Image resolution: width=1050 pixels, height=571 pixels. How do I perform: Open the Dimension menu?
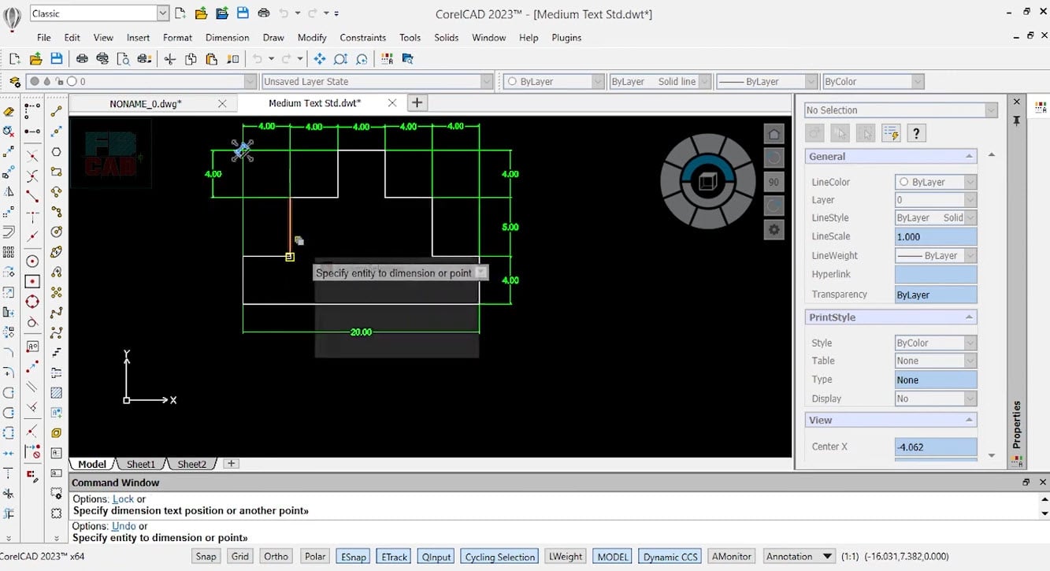pos(227,37)
